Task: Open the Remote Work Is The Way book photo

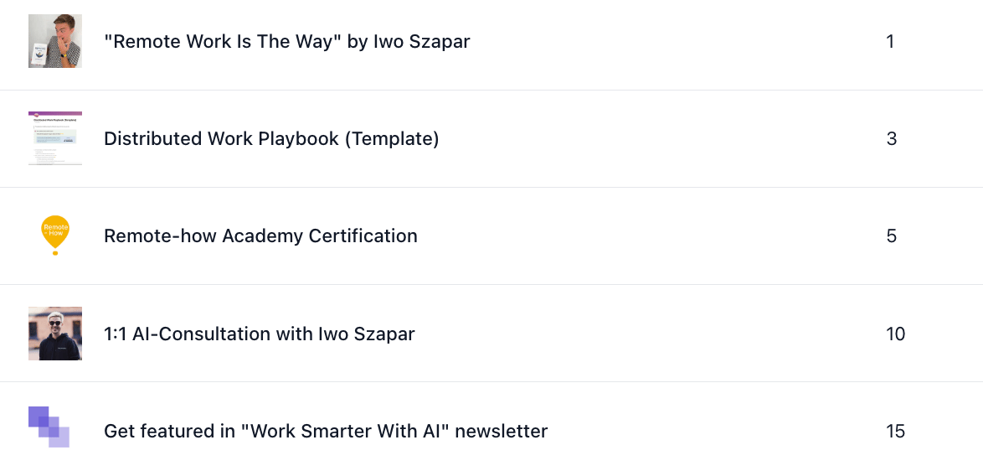Action: pyautogui.click(x=55, y=41)
